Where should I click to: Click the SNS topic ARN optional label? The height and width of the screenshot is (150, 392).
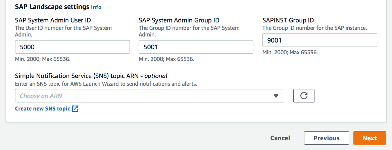coord(91,76)
